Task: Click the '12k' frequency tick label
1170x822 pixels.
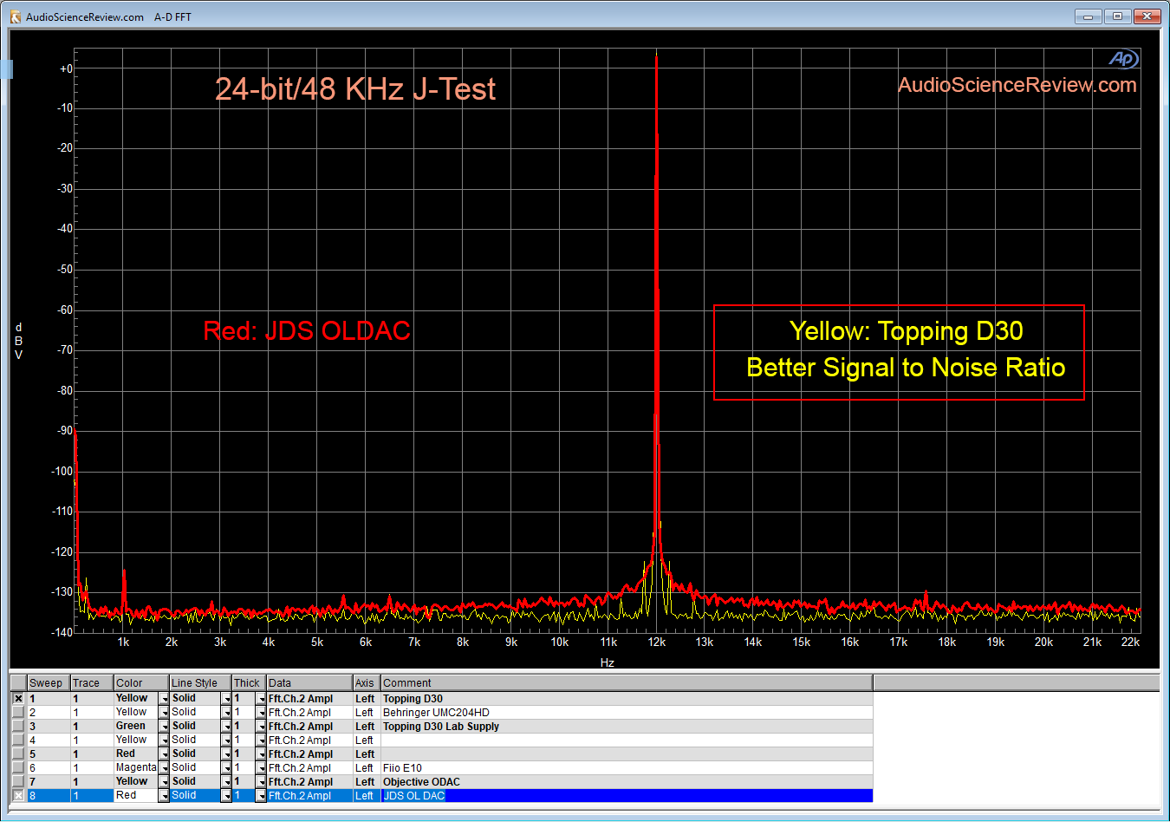Action: [657, 643]
